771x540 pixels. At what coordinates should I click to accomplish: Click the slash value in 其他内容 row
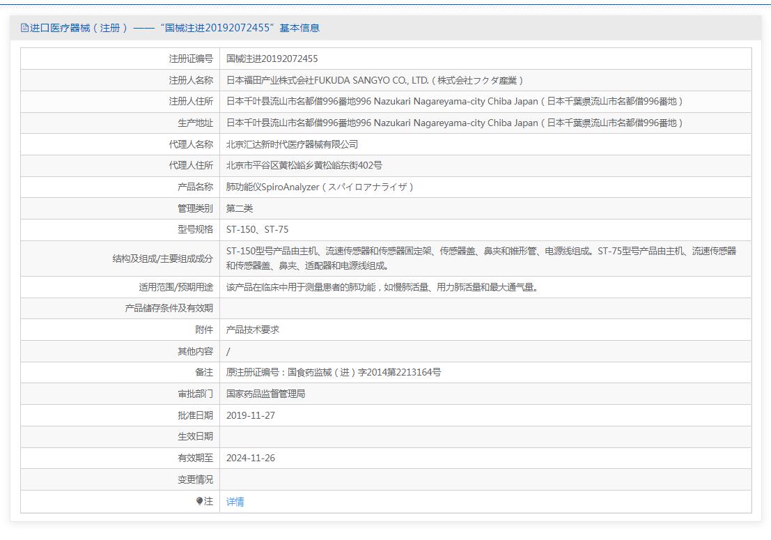coord(228,351)
